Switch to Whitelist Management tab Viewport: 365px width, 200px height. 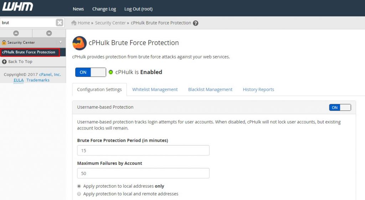pos(155,89)
